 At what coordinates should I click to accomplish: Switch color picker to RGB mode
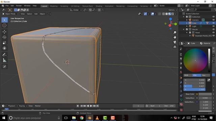[x=188, y=75]
